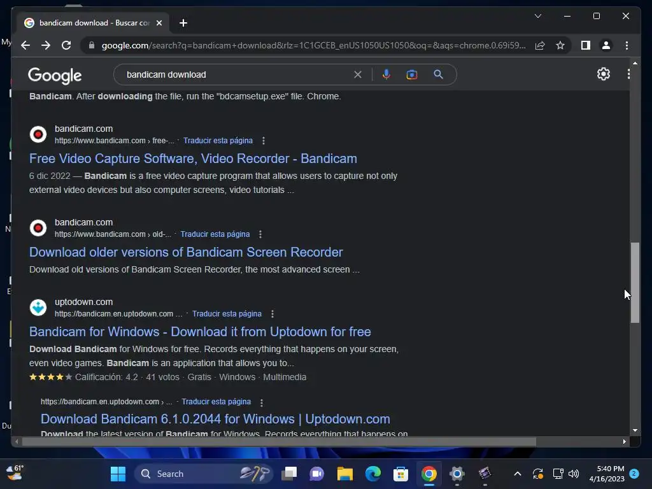Open Google quick settings gear
This screenshot has height=489, width=652.
[x=604, y=74]
